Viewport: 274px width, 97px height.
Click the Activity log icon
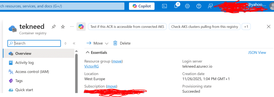pyautogui.click(x=11, y=63)
